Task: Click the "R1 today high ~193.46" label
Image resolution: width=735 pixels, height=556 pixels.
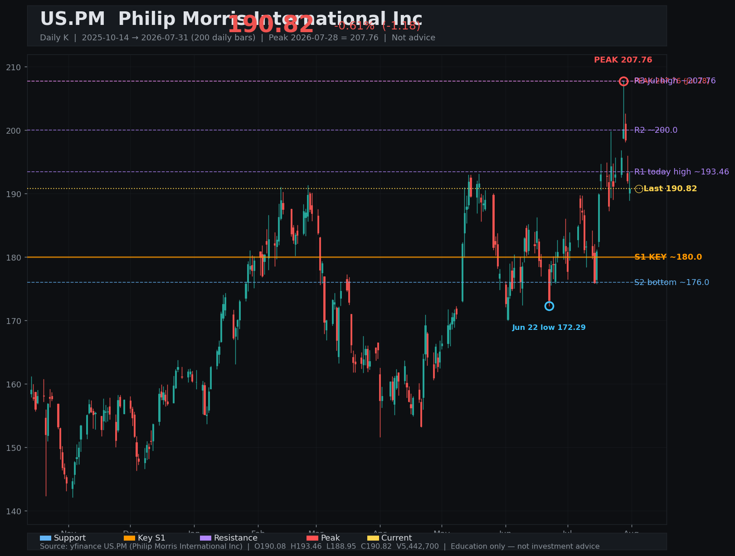Action: pos(681,172)
